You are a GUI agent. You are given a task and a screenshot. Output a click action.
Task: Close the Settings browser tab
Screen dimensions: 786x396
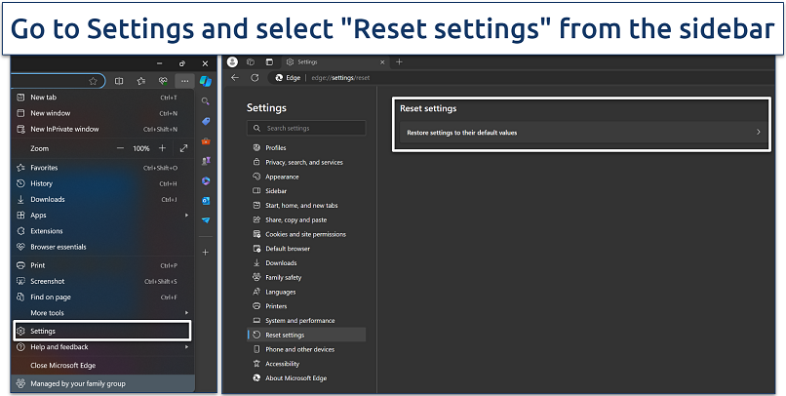click(x=382, y=61)
